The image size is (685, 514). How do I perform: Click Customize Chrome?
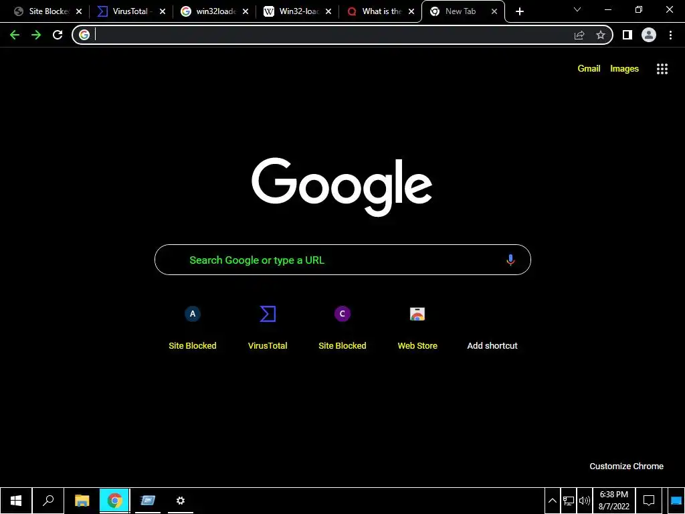pyautogui.click(x=626, y=466)
